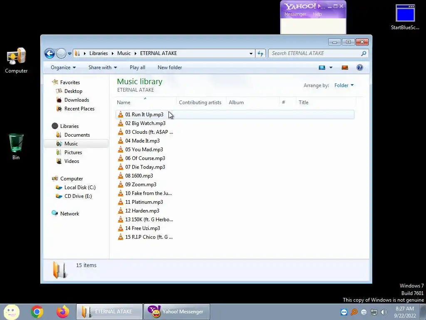Screen dimensions: 426x320
Task: Open the Share with menu
Action: click(102, 67)
